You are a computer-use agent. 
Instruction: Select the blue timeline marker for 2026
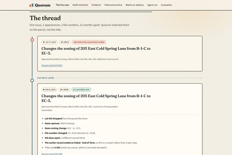coord(32,81)
